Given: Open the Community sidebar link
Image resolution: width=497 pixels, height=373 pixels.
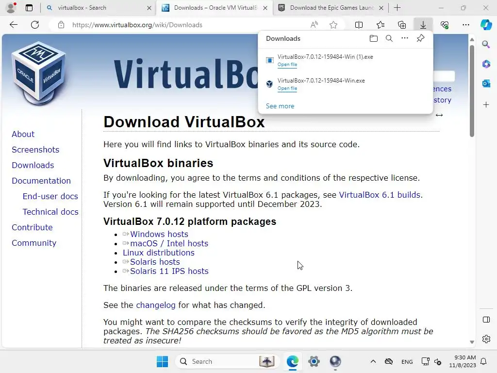Looking at the screenshot, I should point(34,243).
